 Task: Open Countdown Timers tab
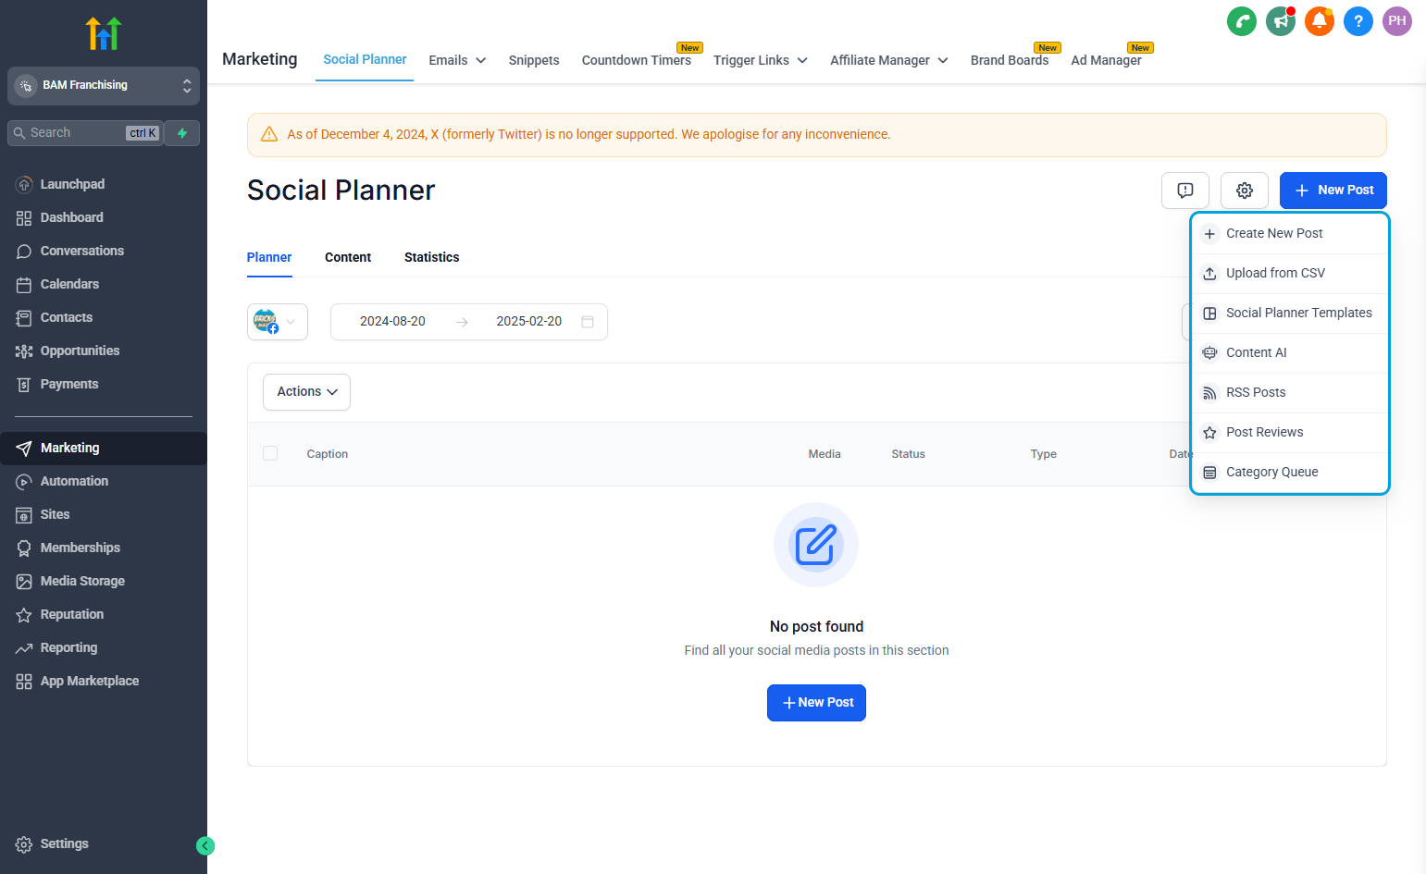(637, 60)
